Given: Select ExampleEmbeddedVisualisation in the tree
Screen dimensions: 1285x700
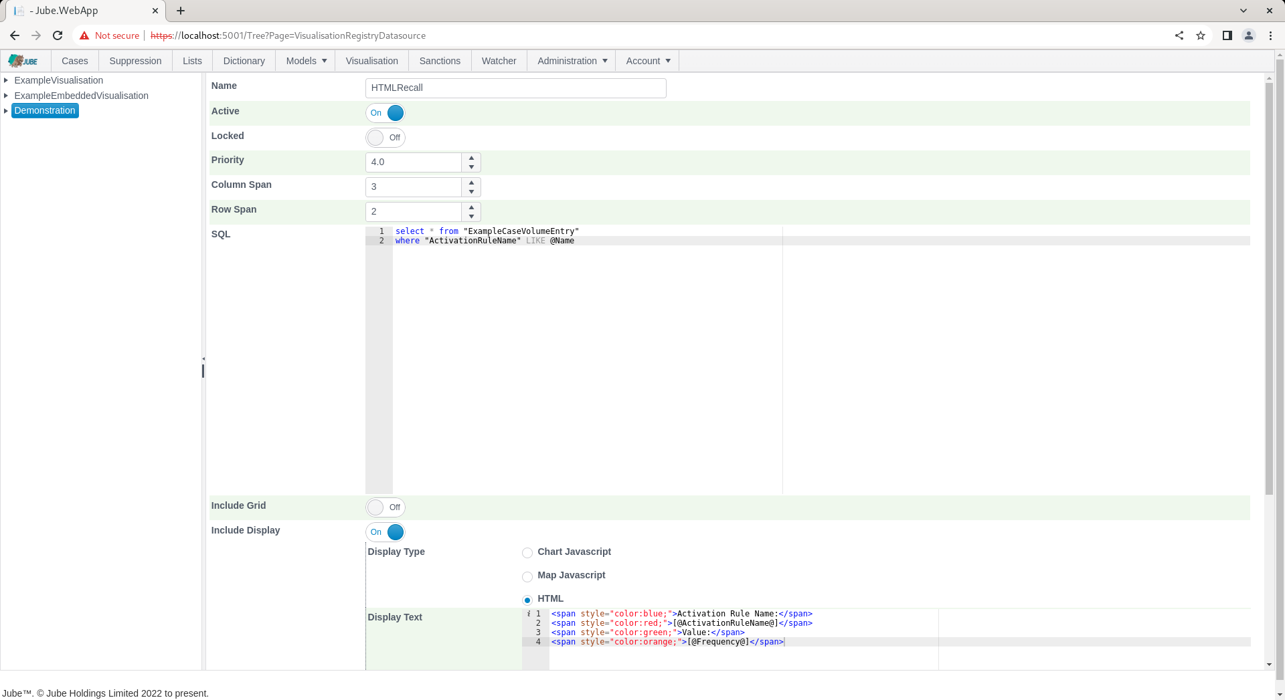Looking at the screenshot, I should point(82,96).
